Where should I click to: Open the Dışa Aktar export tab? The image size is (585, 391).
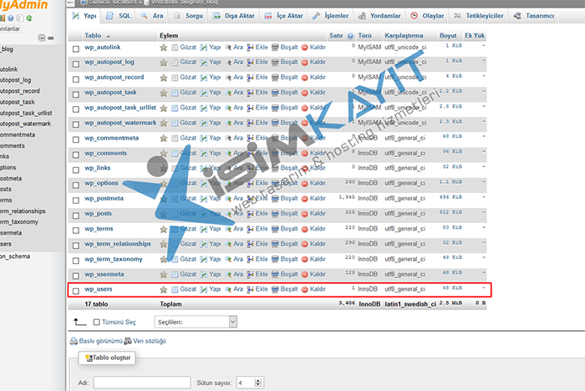(234, 16)
